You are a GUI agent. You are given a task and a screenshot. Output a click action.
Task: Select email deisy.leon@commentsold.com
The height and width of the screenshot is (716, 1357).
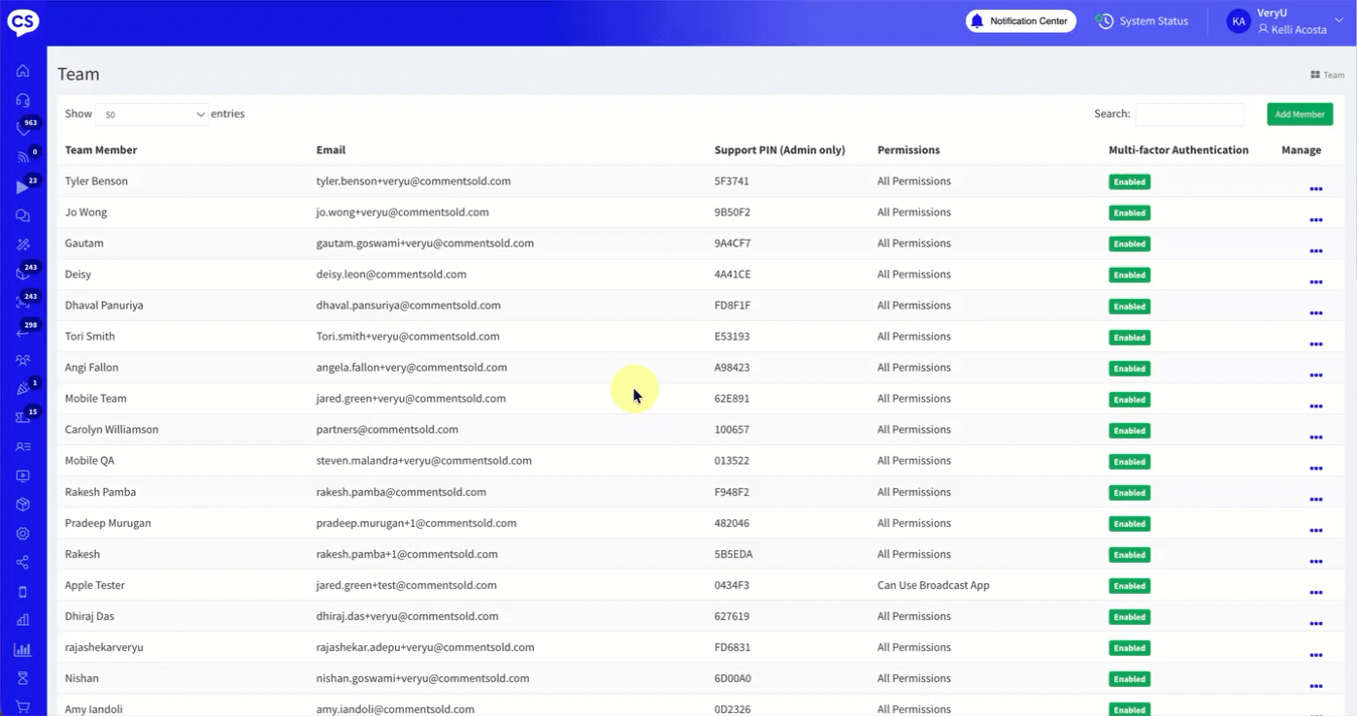pos(391,275)
